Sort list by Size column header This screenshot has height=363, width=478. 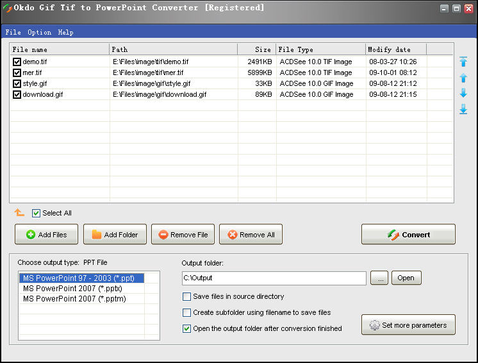(256, 49)
